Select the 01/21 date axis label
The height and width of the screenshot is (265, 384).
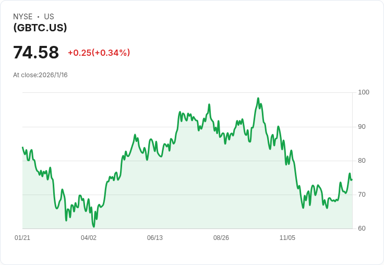(22, 237)
